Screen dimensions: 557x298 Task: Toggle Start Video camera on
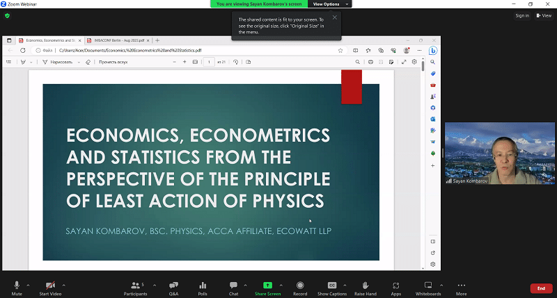pyautogui.click(x=49, y=288)
